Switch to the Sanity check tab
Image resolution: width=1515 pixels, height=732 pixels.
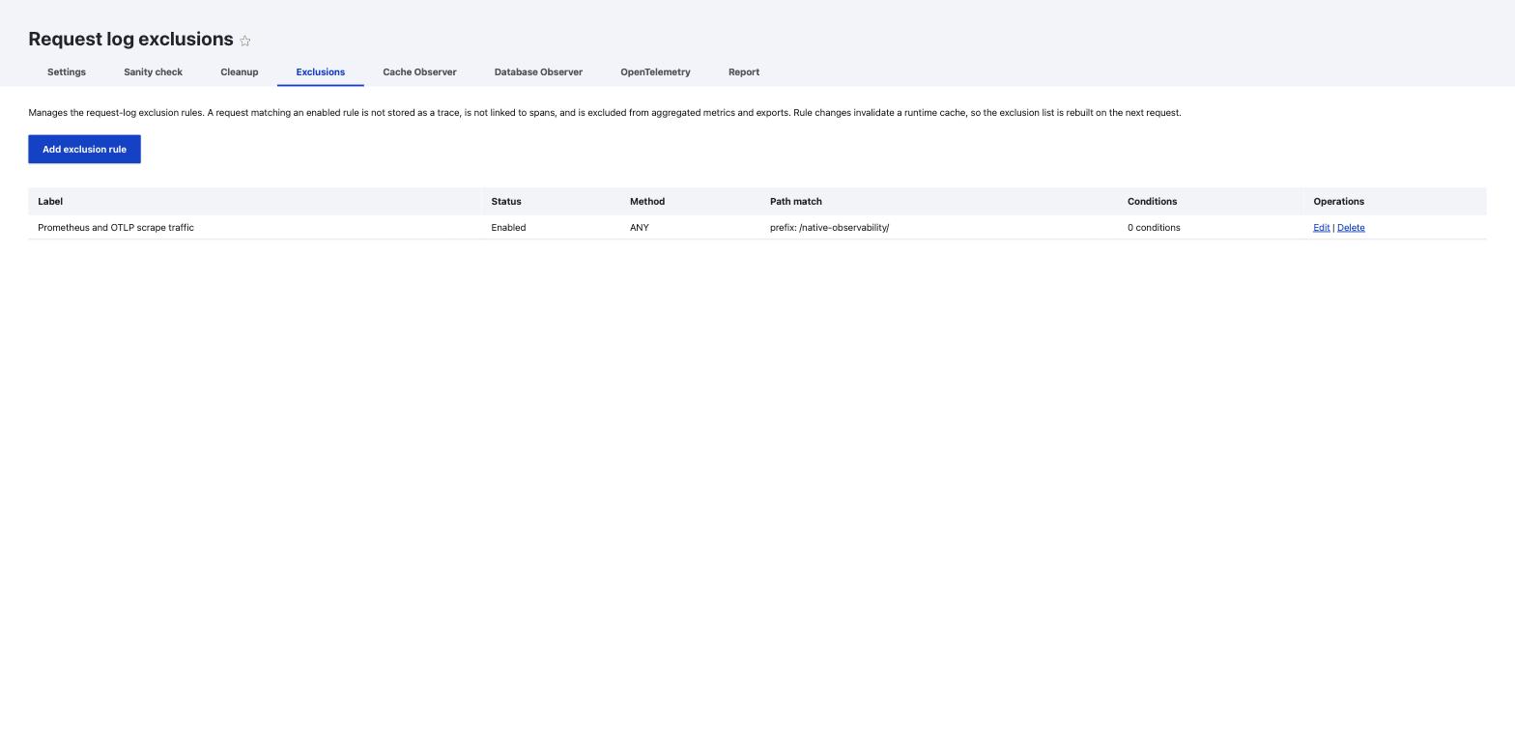pyautogui.click(x=153, y=72)
